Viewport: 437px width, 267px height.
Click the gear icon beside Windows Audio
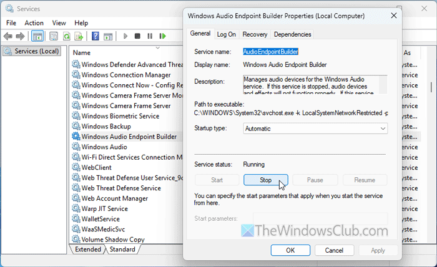tap(76, 147)
